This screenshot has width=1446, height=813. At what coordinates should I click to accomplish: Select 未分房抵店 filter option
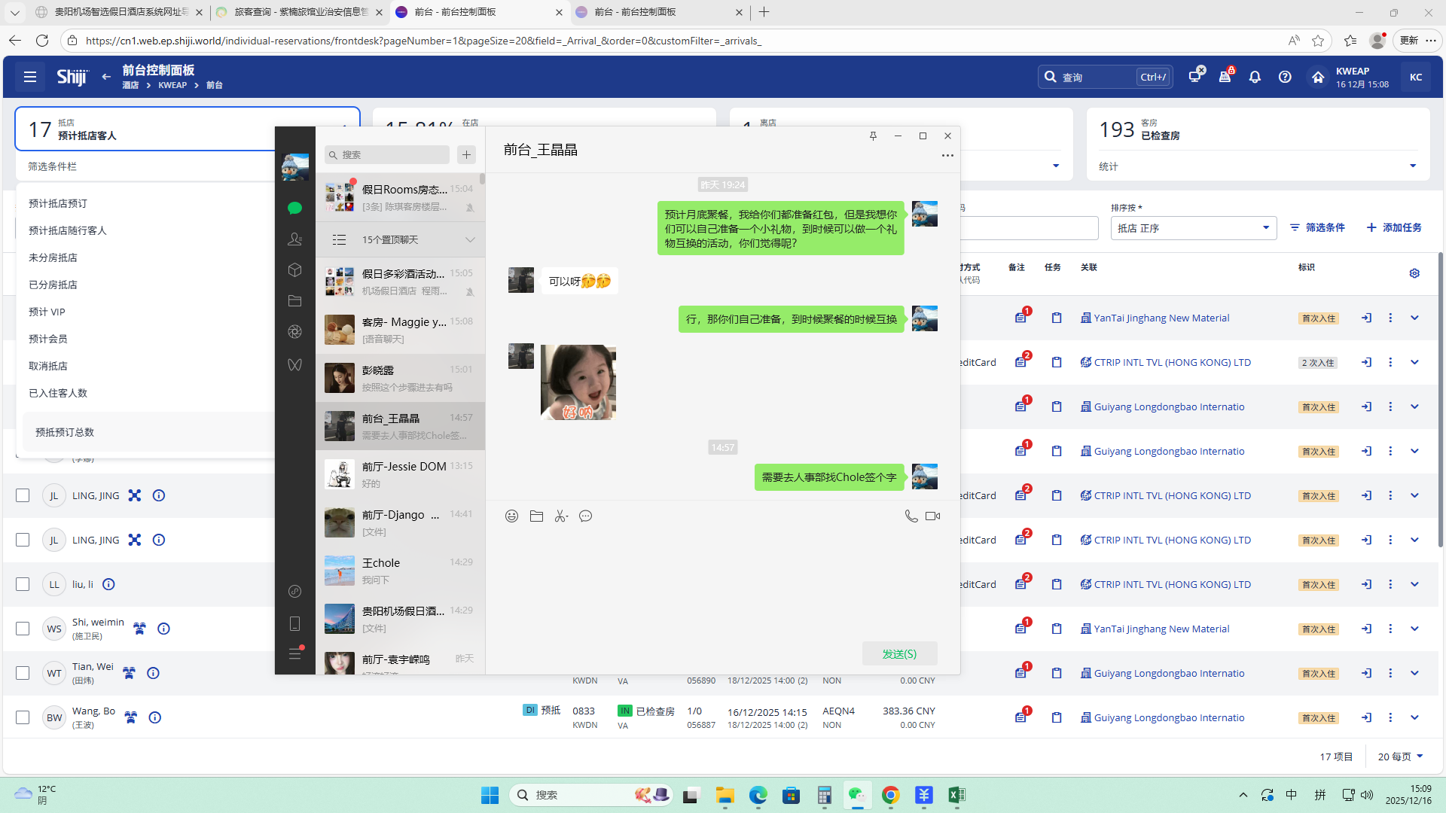point(53,258)
